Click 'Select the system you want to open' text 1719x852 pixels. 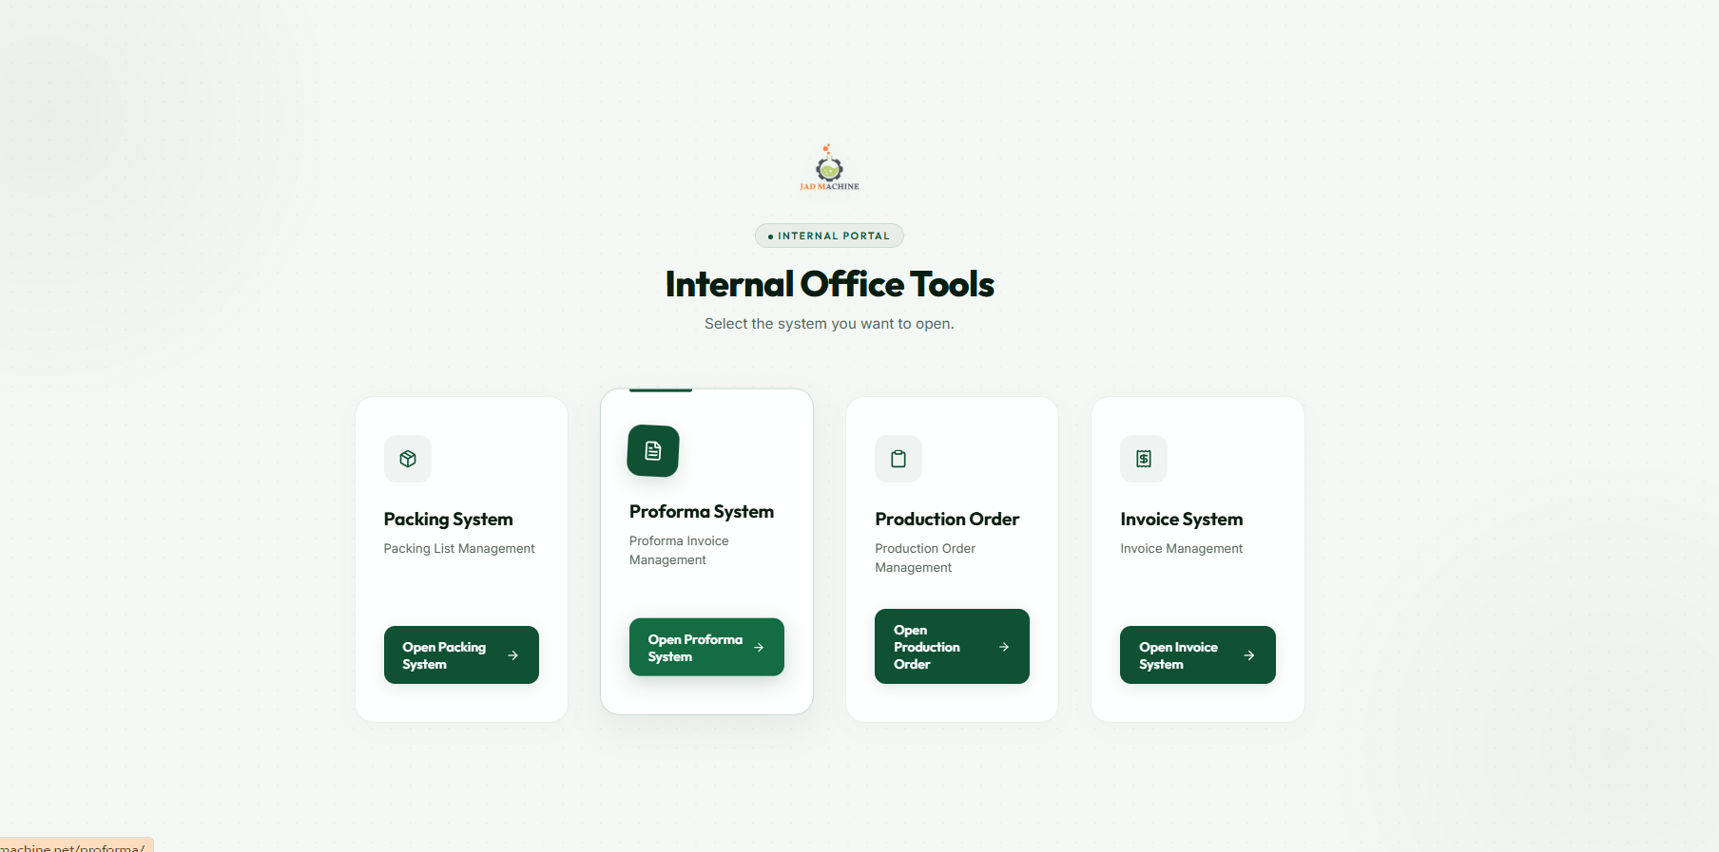point(829,324)
